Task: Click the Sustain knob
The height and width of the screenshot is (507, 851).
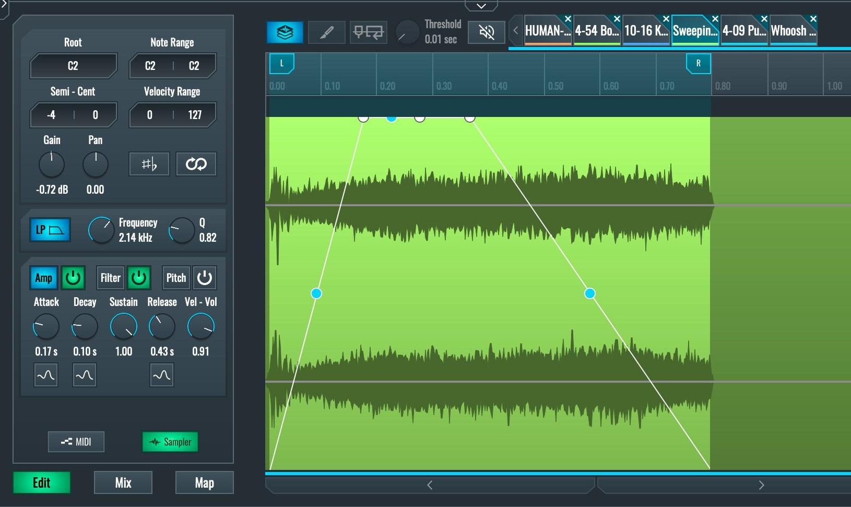Action: pos(124,327)
